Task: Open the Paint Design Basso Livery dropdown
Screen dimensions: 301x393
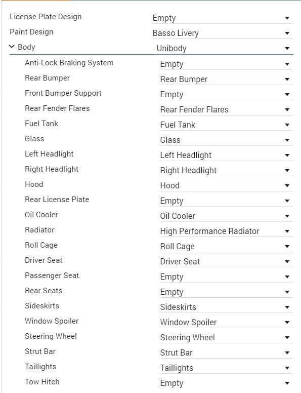Action: (223, 33)
